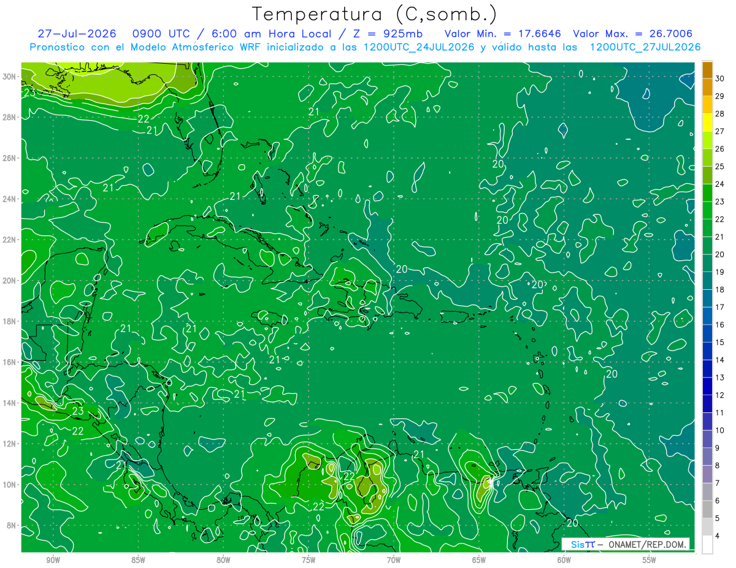Click the orange color bar segment between 29 and 30
Screen dimensions: 736x568
[707, 88]
